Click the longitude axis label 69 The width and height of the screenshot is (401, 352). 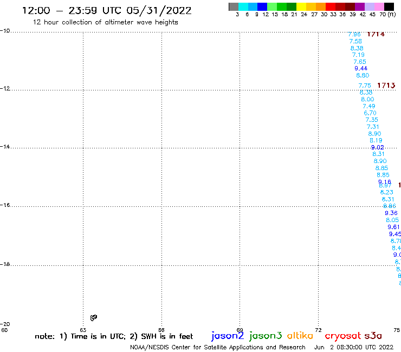(x=240, y=330)
